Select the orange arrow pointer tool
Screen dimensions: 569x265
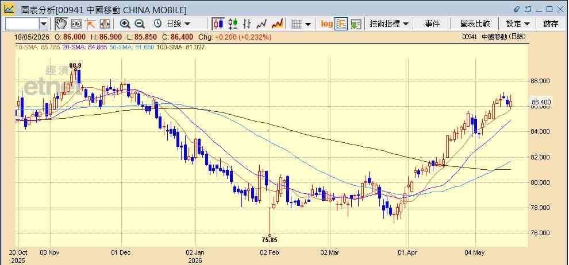pos(90,24)
